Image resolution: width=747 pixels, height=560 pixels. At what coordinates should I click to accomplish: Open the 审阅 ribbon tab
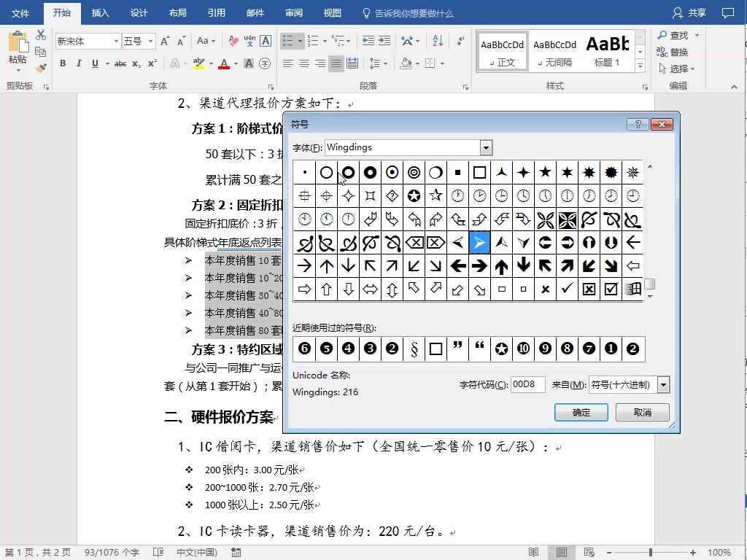coord(293,12)
